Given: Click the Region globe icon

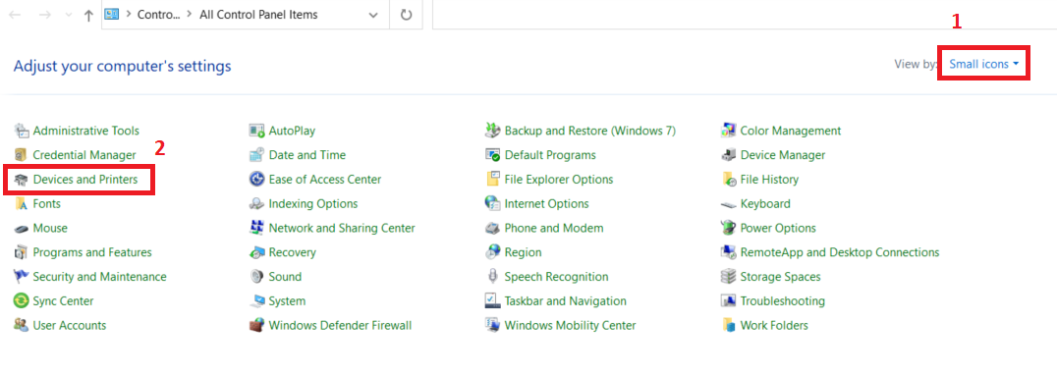Looking at the screenshot, I should tap(493, 252).
